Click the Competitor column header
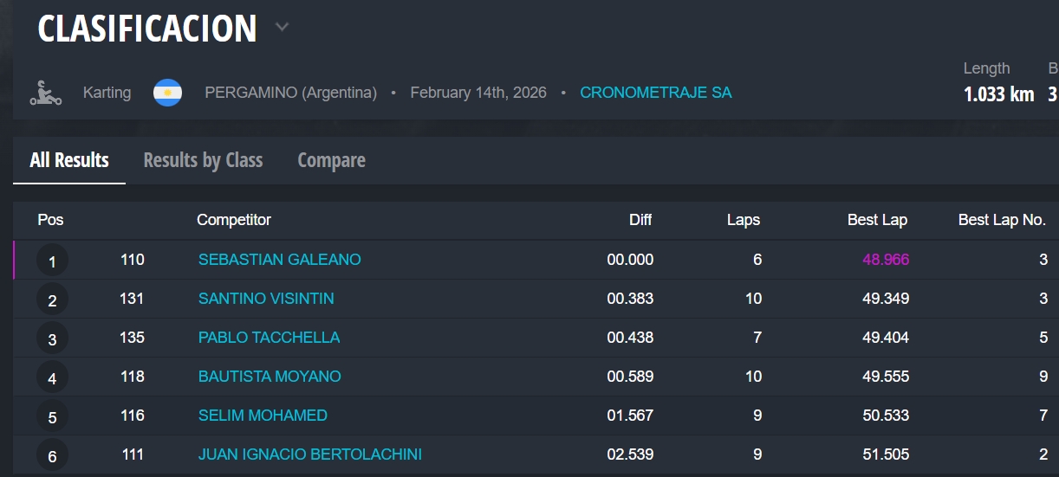The width and height of the screenshot is (1059, 477). [x=234, y=220]
